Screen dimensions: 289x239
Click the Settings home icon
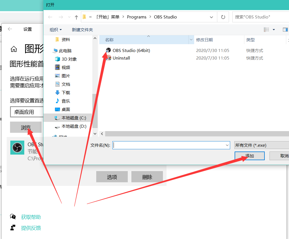[13, 49]
